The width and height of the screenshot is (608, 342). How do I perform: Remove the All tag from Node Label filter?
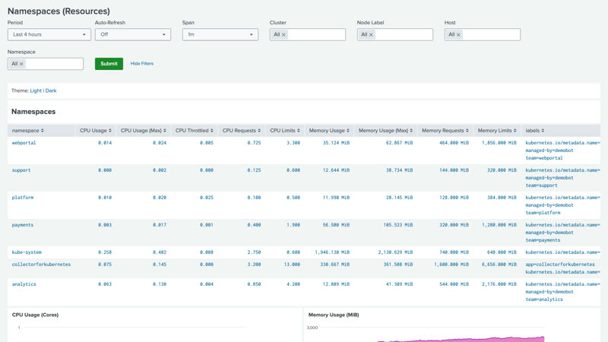coord(371,35)
